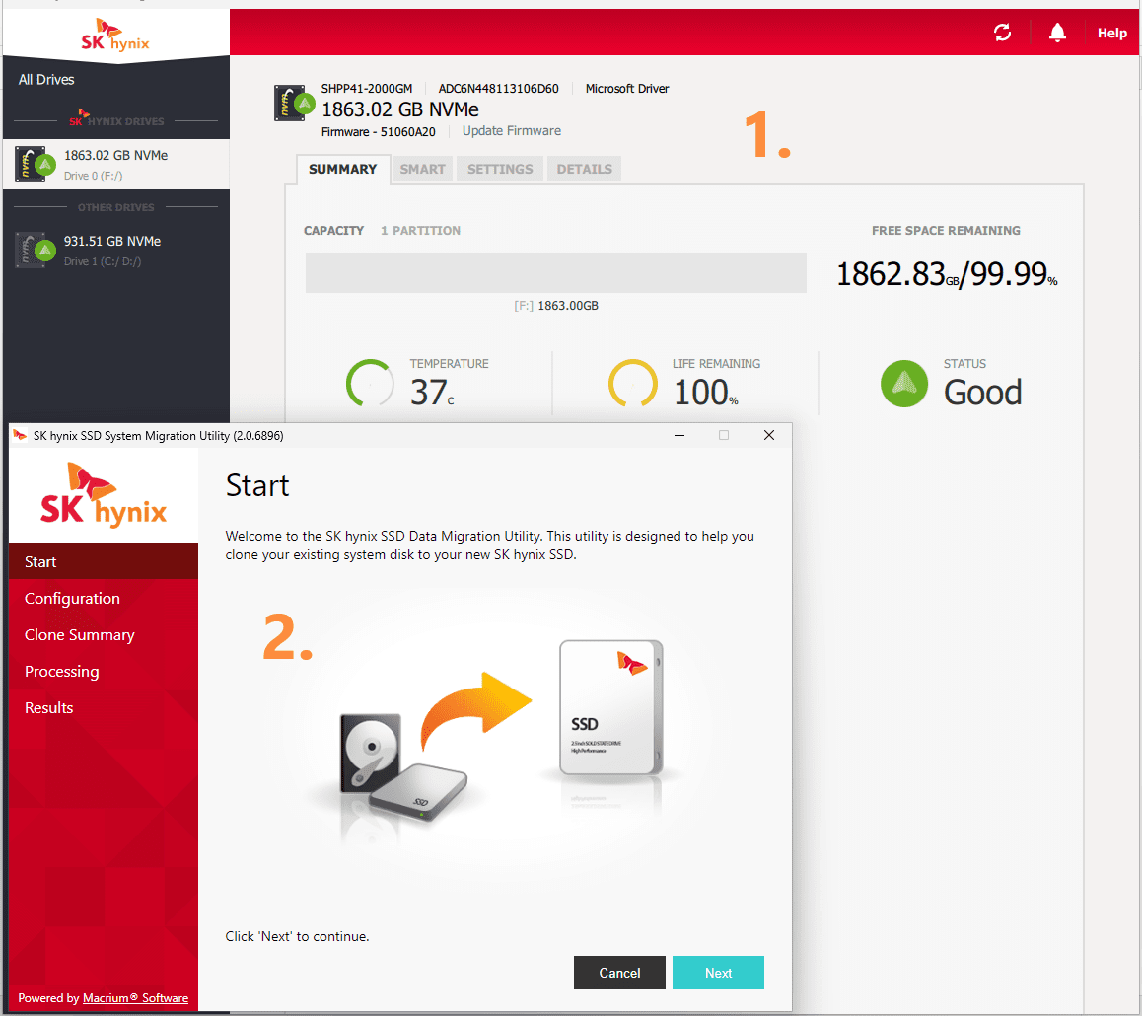
Task: Select the Start step in Migration Utility
Action: click(104, 561)
